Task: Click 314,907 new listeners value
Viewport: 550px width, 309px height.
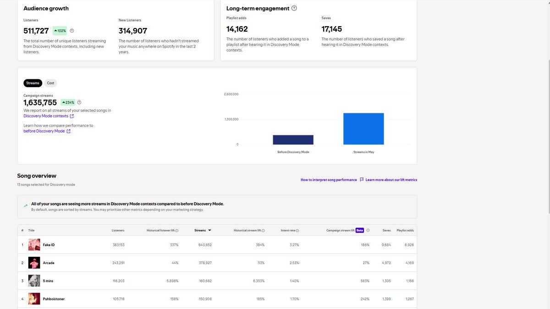Action: [133, 31]
